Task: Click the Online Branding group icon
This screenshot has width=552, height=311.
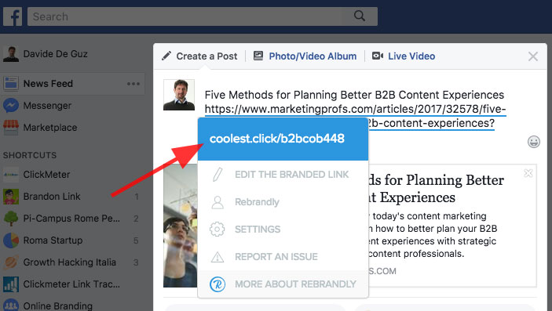Action: (x=11, y=305)
